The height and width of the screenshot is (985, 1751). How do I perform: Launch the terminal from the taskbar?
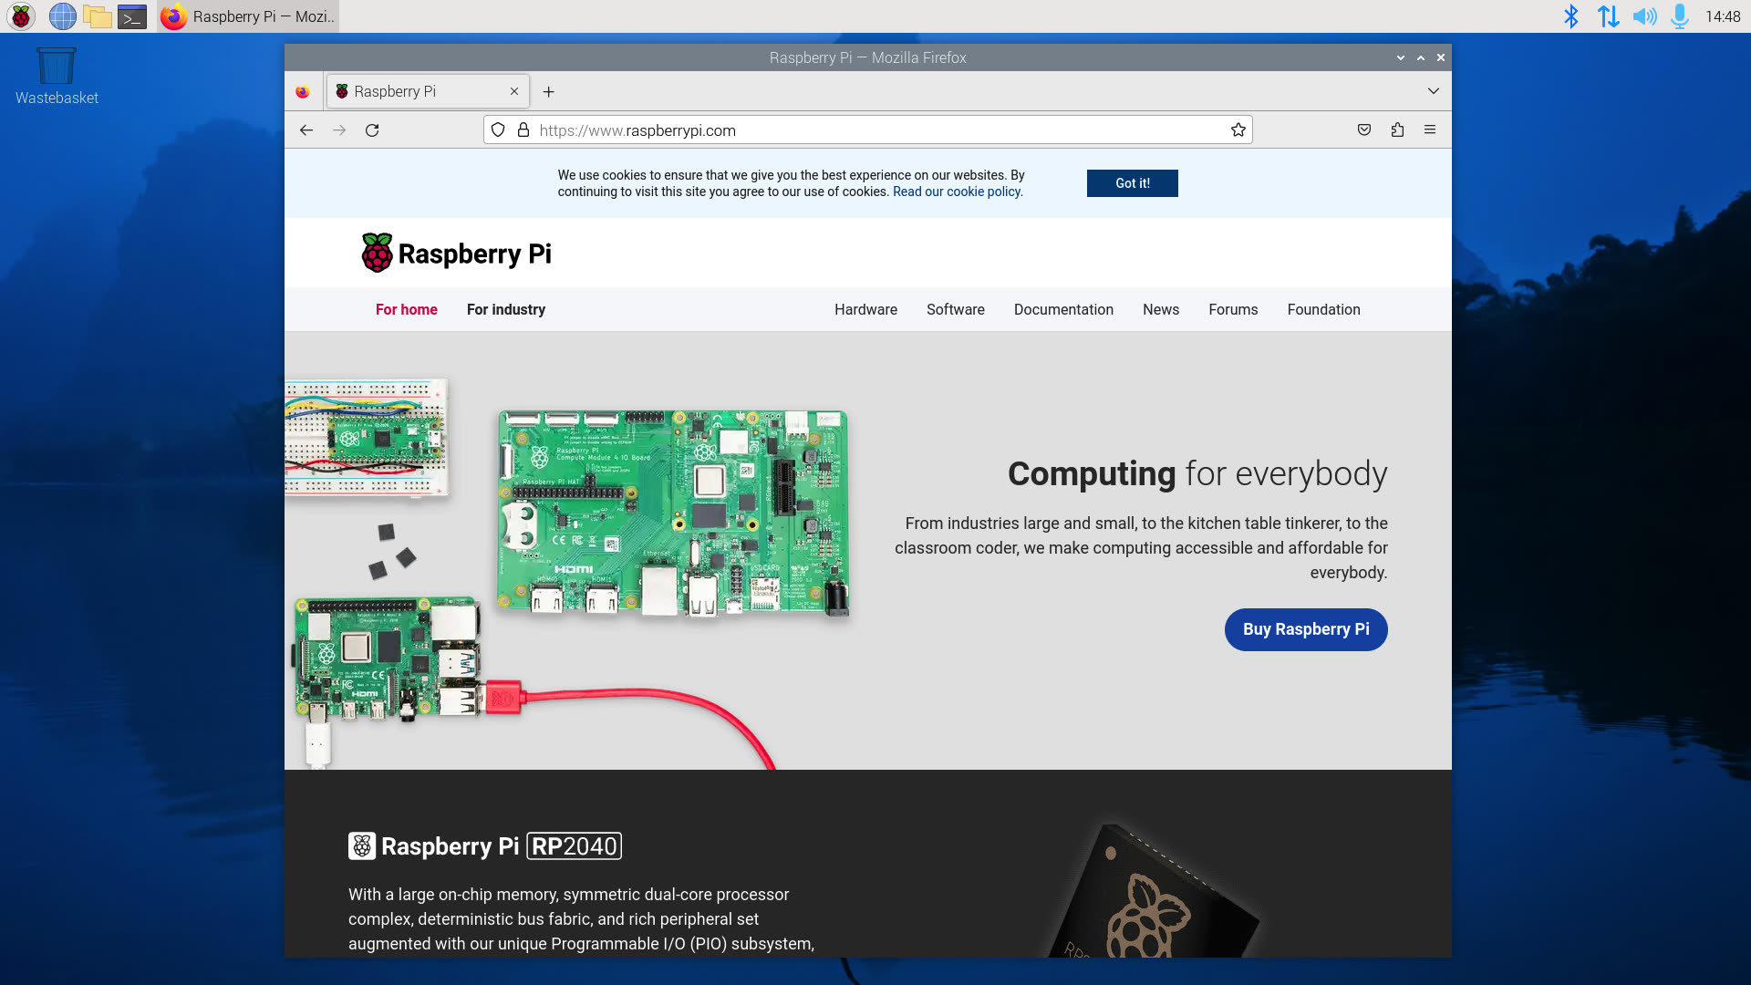point(132,16)
